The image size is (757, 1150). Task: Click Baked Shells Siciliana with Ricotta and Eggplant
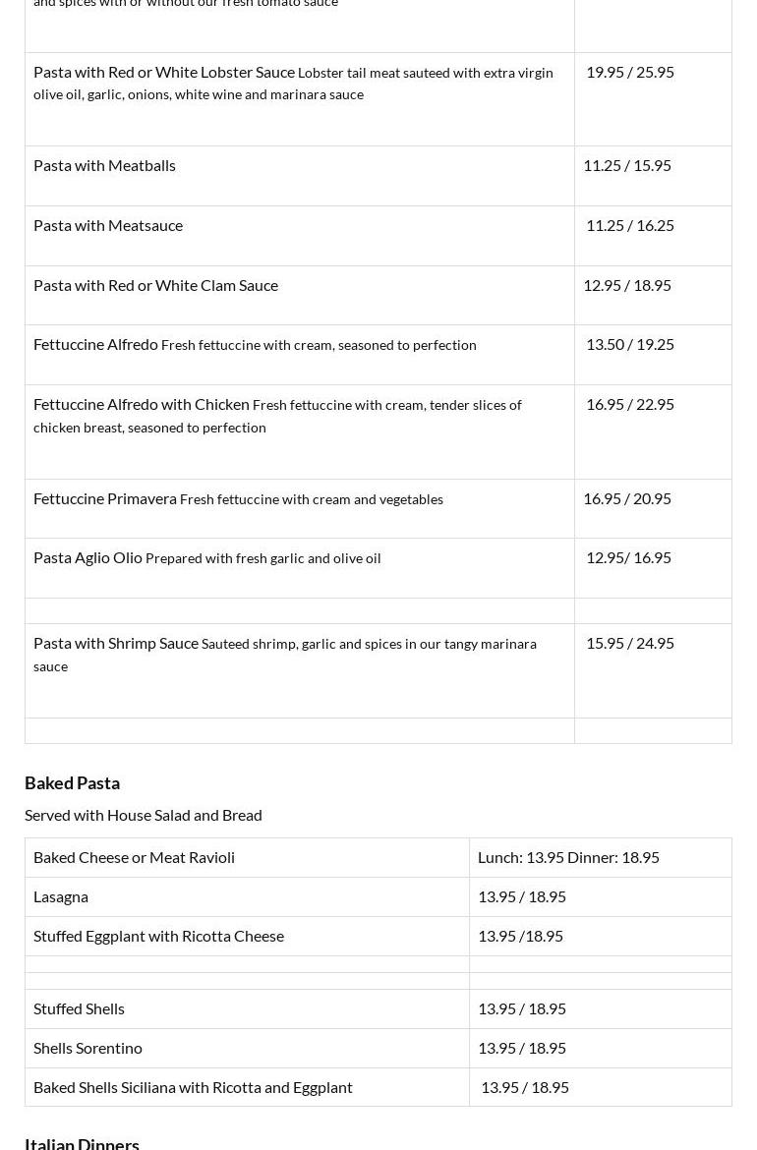tap(193, 1087)
